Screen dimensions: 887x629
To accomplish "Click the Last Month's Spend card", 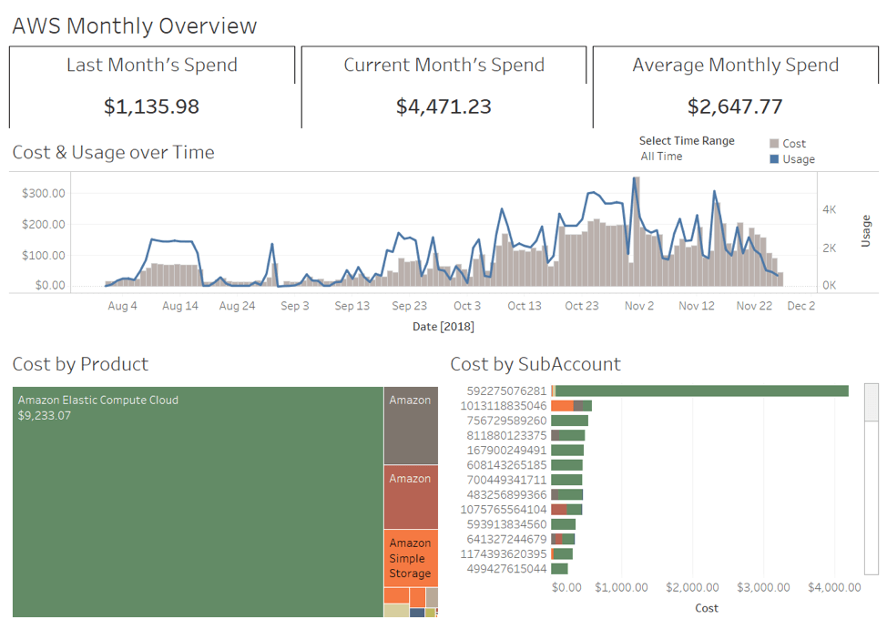I will pos(152,86).
